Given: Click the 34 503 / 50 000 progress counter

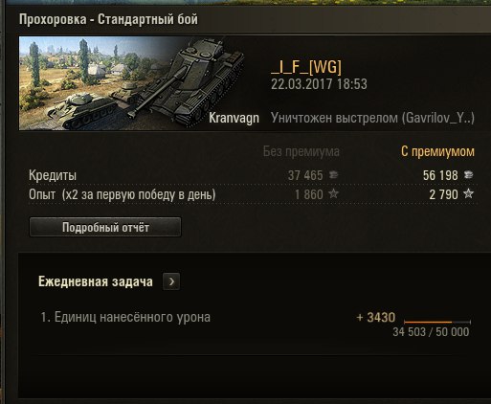Looking at the screenshot, I should (x=431, y=332).
